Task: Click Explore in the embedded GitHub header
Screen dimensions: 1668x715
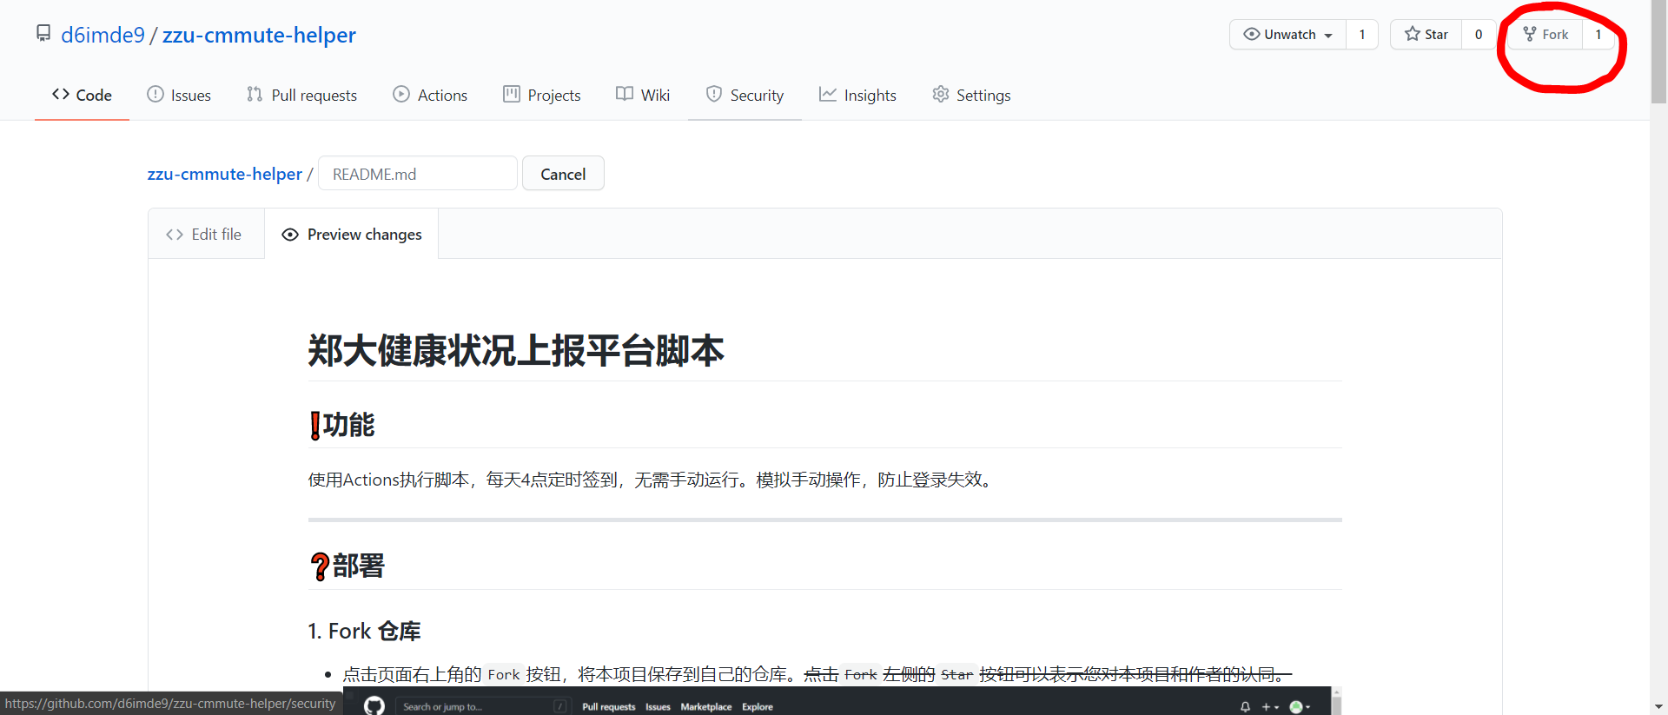Action: click(758, 706)
